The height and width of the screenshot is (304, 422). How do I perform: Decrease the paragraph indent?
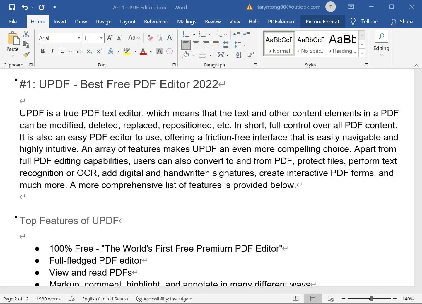click(237, 34)
